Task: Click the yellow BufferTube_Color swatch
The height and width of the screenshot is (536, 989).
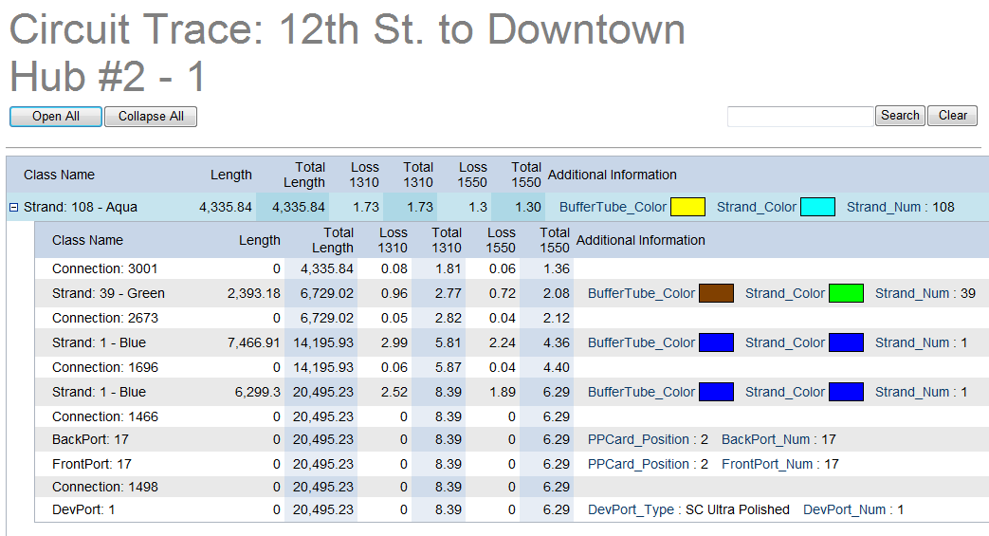Action: pyautogui.click(x=687, y=207)
